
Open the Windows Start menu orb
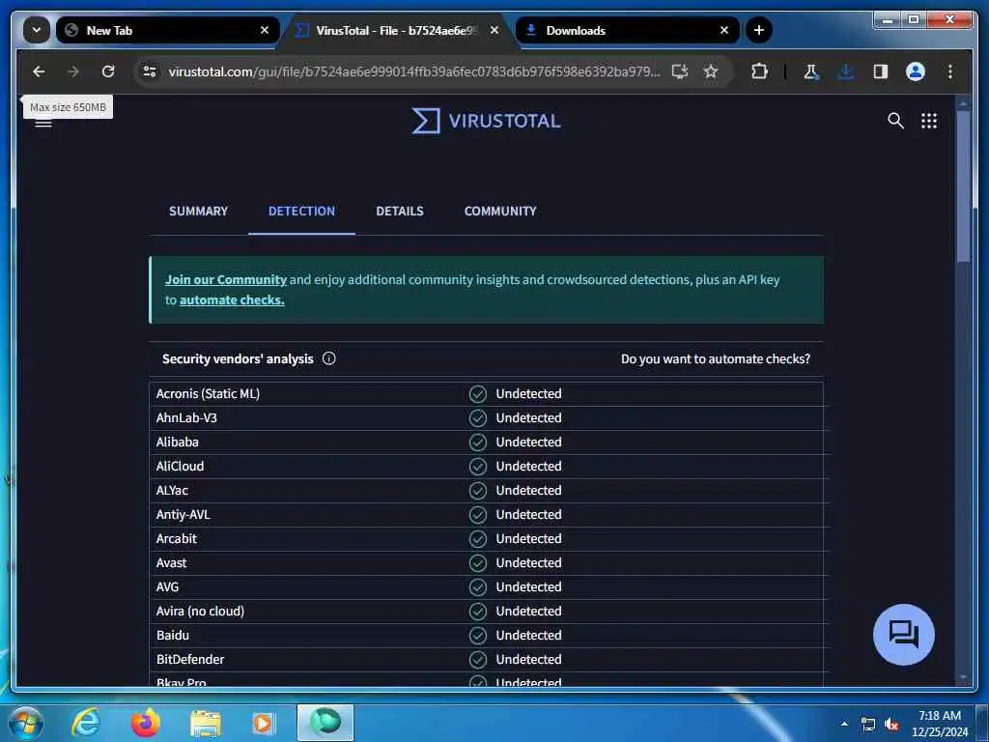tap(25, 723)
